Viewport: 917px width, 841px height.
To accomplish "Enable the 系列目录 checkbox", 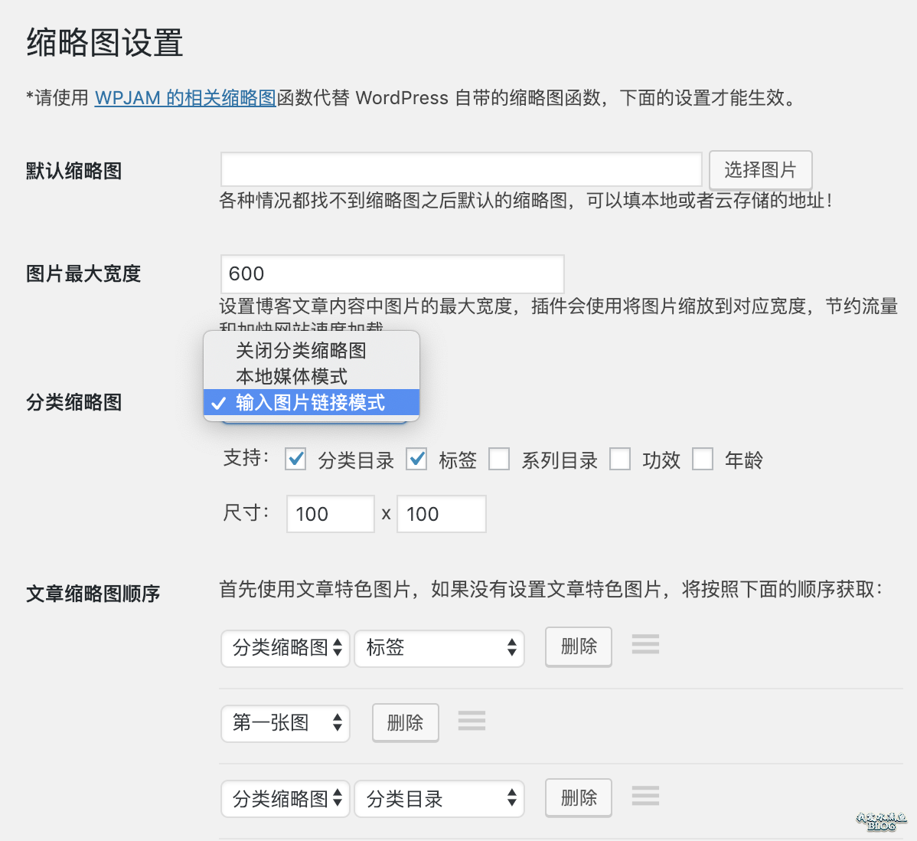I will [499, 460].
